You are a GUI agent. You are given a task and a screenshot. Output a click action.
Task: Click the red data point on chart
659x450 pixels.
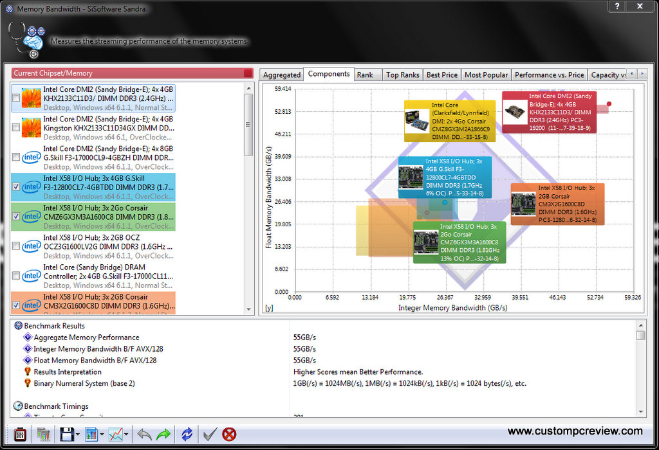coord(609,104)
